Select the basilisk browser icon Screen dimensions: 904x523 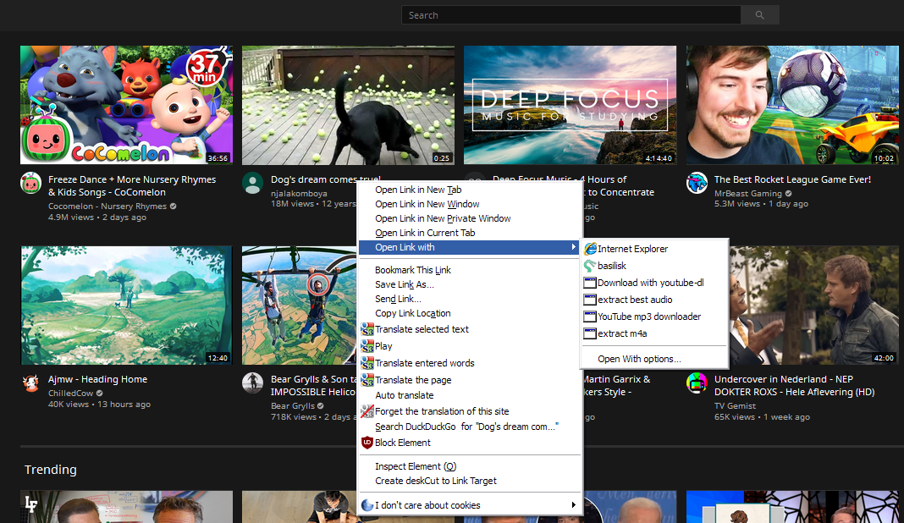(x=590, y=266)
